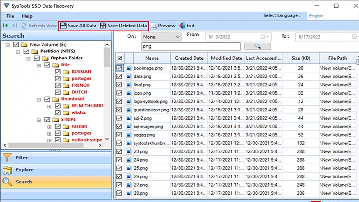Click the SysTools app logo in title bar
Viewport: 359px width, 202px height.
coord(6,5)
